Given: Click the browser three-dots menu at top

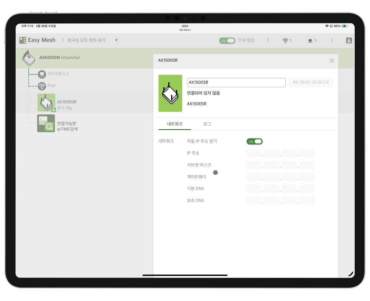Looking at the screenshot, I should [x=185, y=26].
